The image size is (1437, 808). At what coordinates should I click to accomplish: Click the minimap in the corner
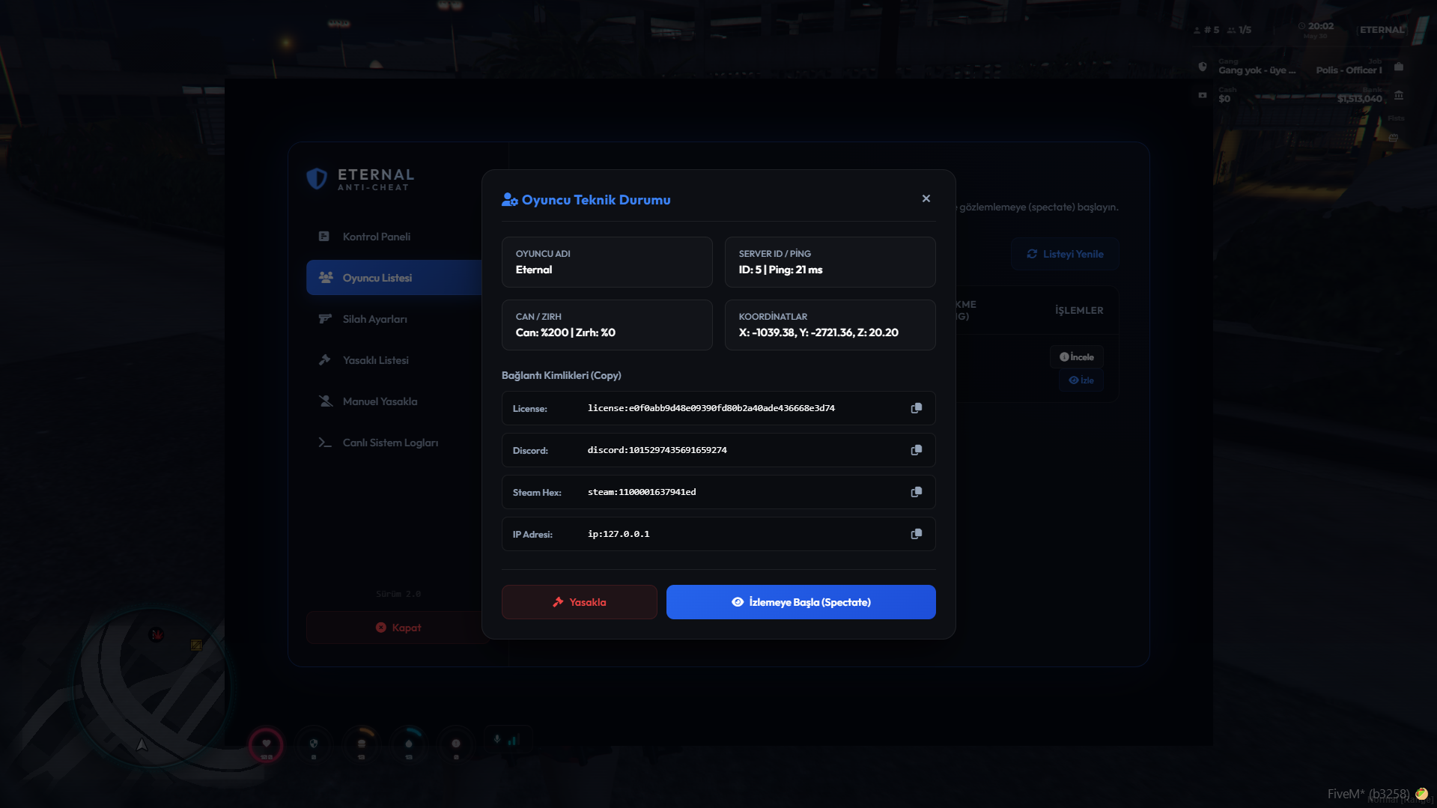click(x=152, y=687)
